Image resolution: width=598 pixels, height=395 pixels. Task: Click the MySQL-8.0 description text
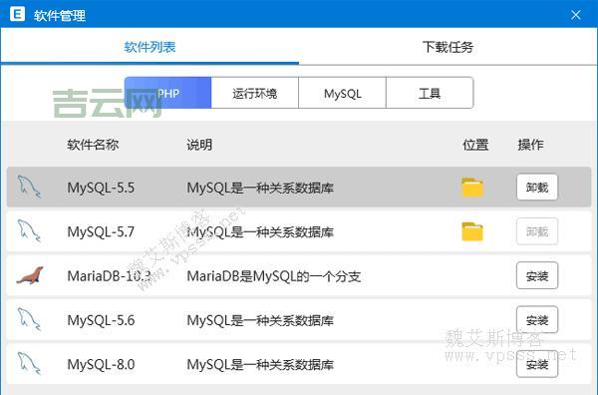[260, 364]
